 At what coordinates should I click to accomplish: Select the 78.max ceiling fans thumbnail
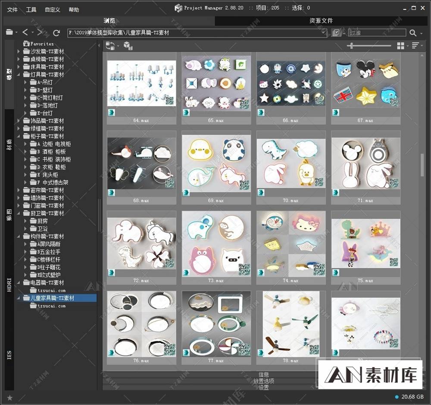pyautogui.click(x=291, y=323)
